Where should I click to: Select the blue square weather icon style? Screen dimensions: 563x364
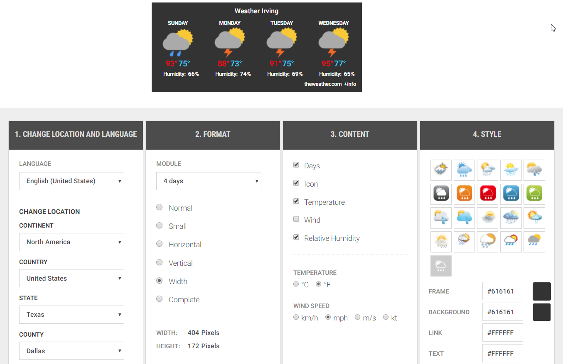click(x=511, y=194)
